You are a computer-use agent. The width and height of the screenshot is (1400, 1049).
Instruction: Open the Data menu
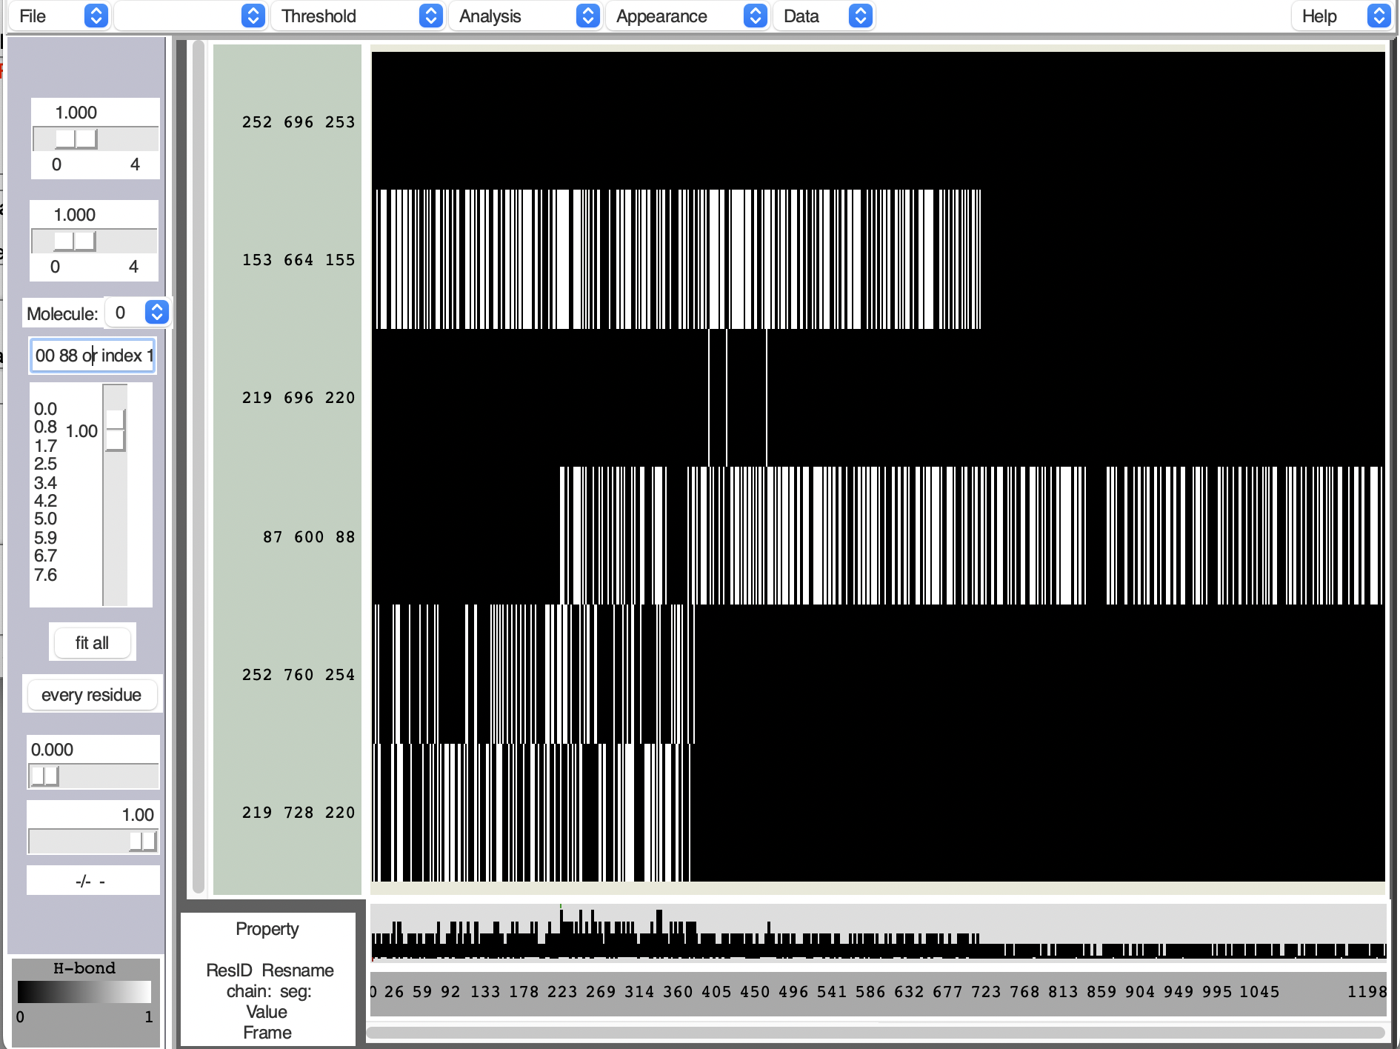(802, 16)
